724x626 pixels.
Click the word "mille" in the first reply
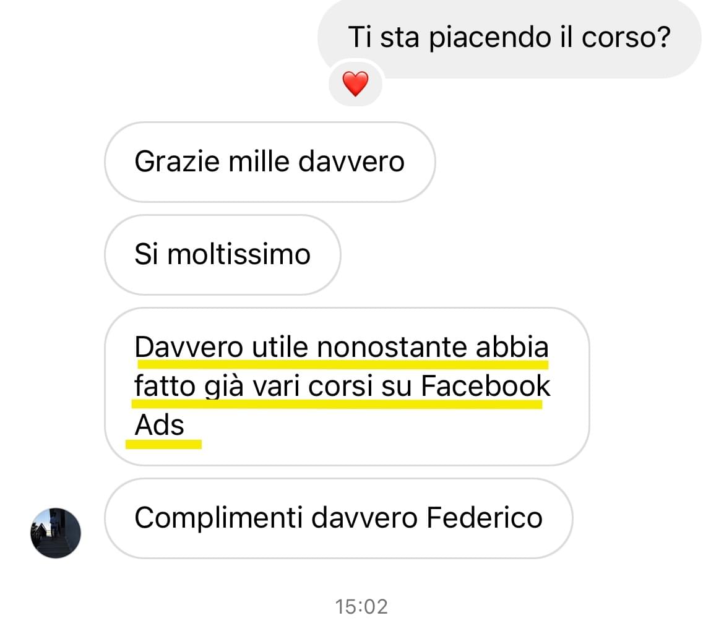point(259,161)
